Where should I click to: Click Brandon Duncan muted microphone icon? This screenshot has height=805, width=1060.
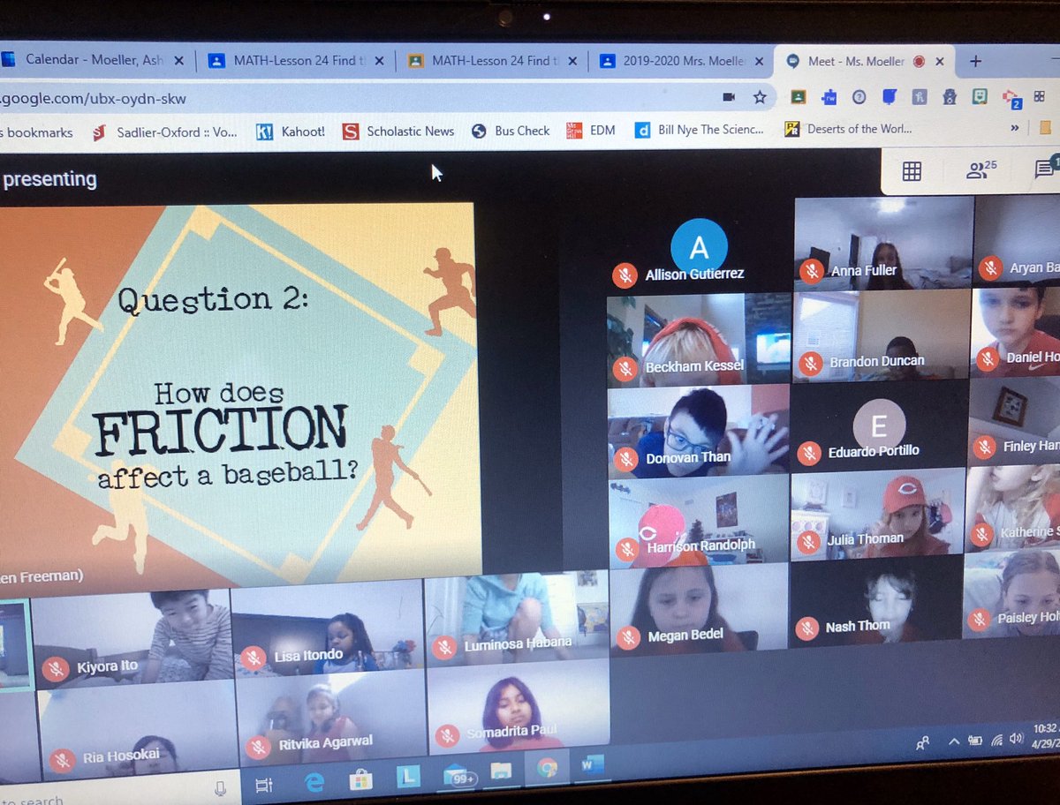[x=810, y=362]
